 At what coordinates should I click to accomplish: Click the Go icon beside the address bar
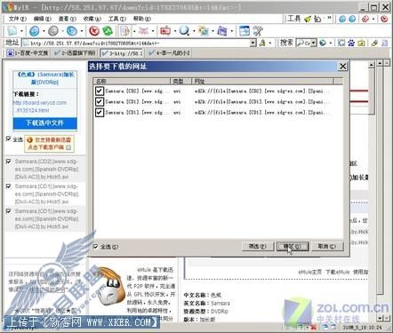262,44
